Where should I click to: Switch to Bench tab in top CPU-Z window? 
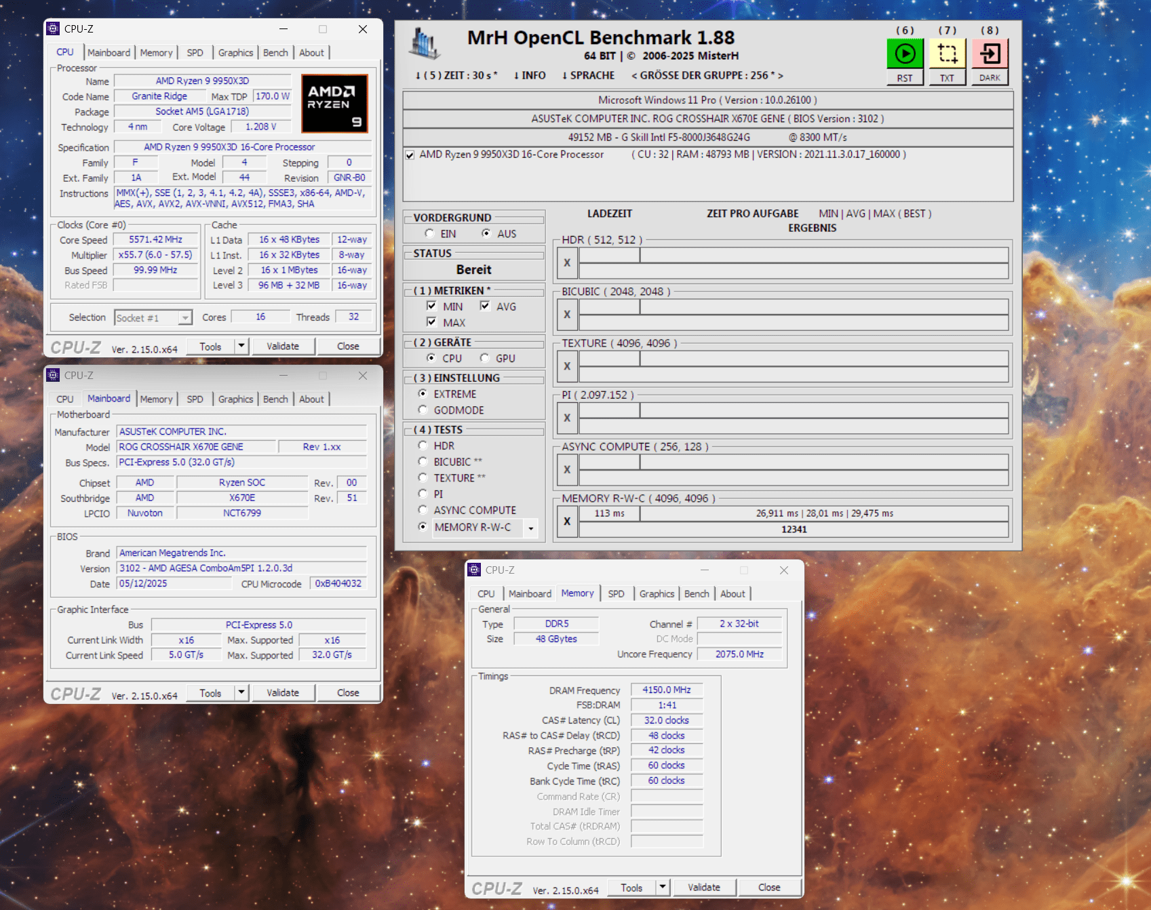(275, 53)
